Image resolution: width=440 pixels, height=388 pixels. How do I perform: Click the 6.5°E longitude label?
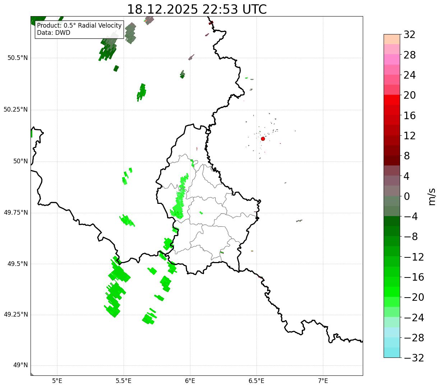(256, 381)
